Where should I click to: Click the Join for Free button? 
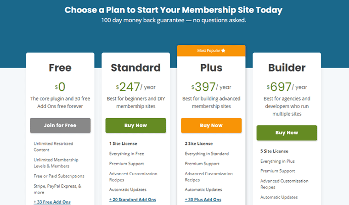coord(60,125)
